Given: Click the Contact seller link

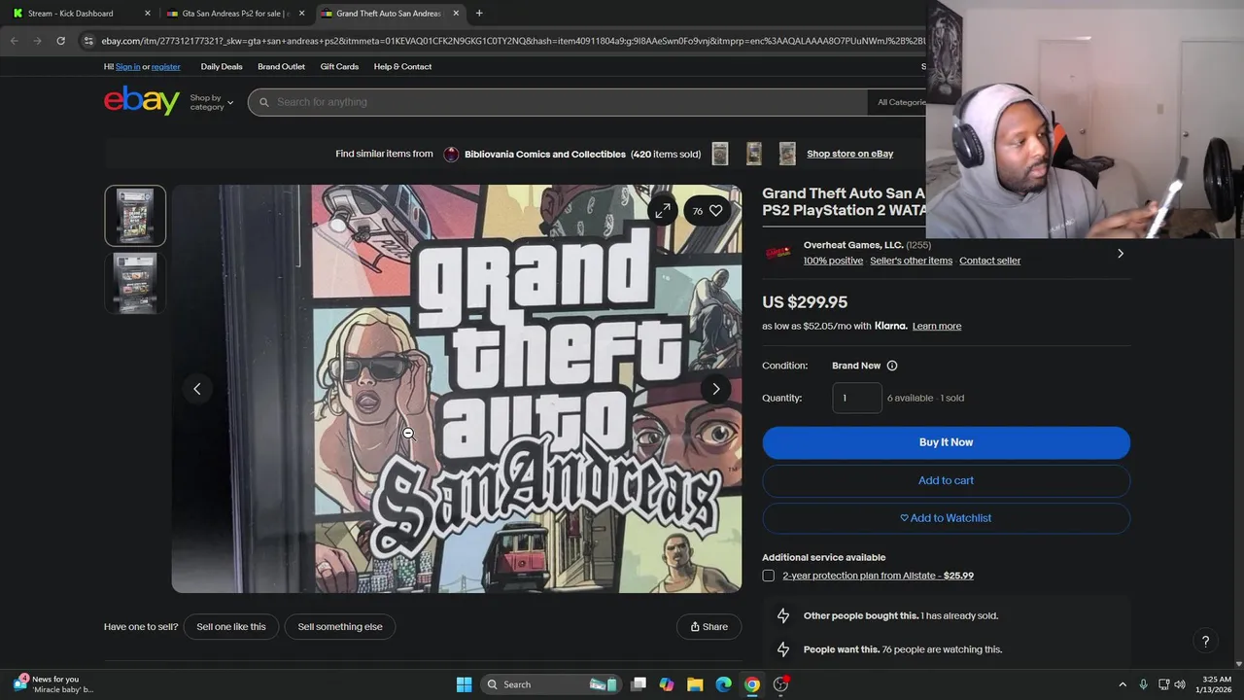Looking at the screenshot, I should (989, 261).
